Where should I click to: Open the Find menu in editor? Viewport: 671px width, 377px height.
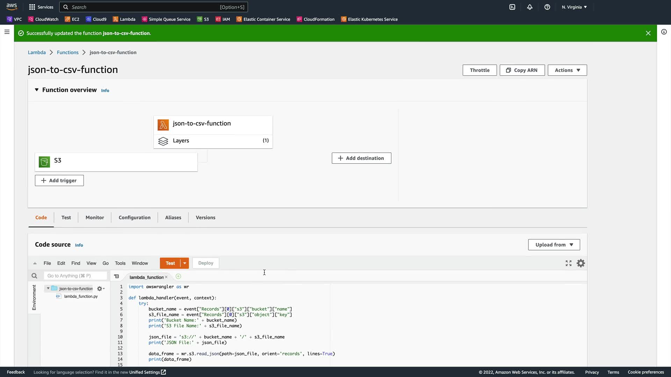pyautogui.click(x=75, y=263)
